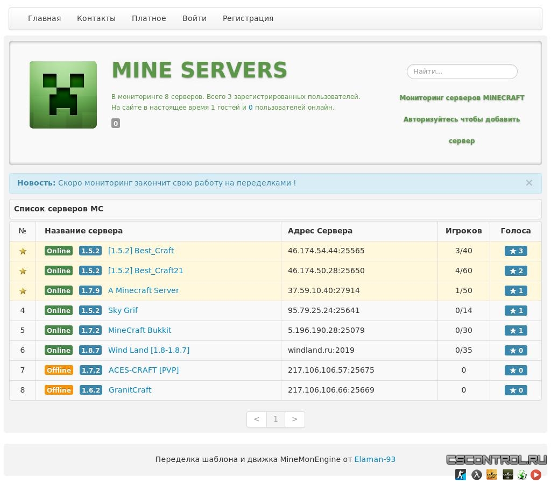Click the blue 0 users-online link
Viewport: 551px width, 484px height.
[x=251, y=108]
